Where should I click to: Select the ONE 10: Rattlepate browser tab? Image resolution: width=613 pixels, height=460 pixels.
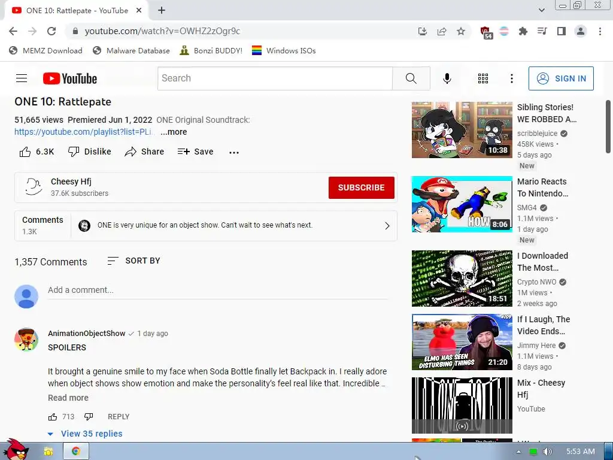tap(76, 11)
